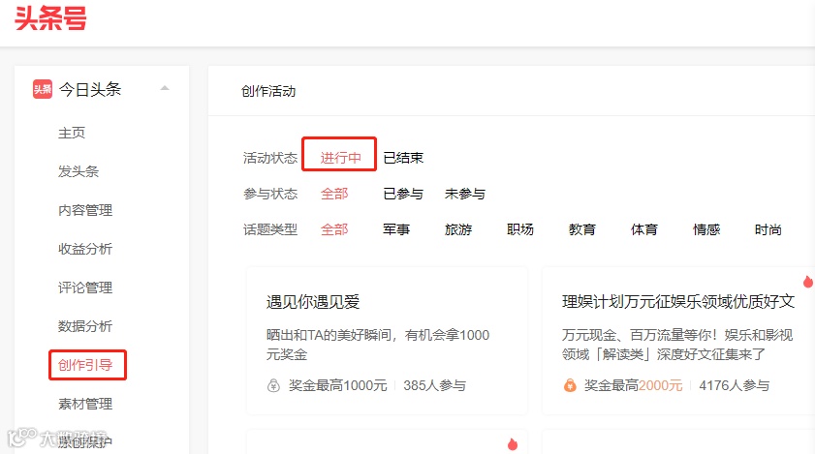Open 主页 in the sidebar
Viewport: 815px width, 454px height.
click(x=72, y=133)
